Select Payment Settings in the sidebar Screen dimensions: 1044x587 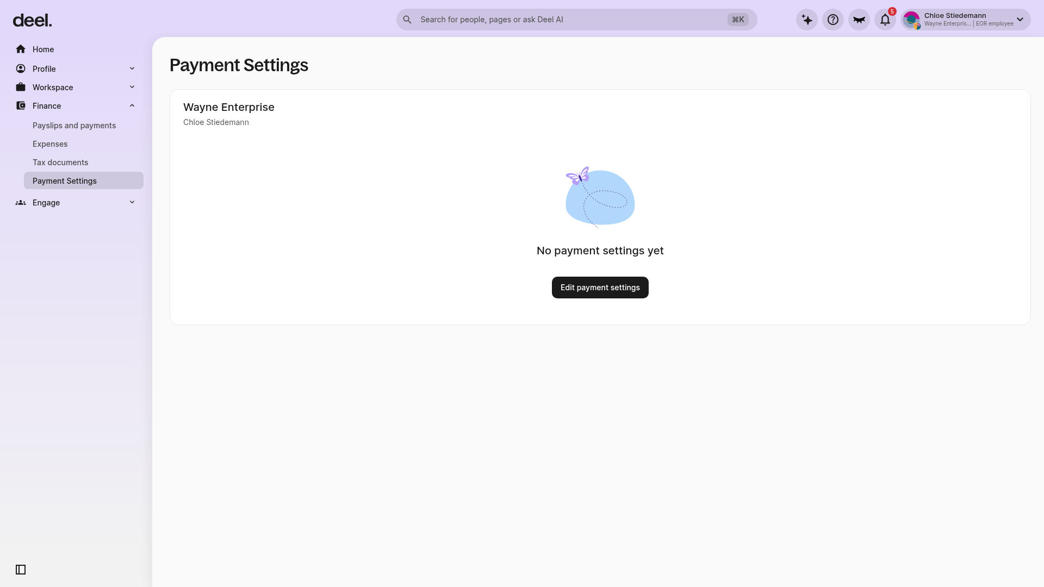84,180
